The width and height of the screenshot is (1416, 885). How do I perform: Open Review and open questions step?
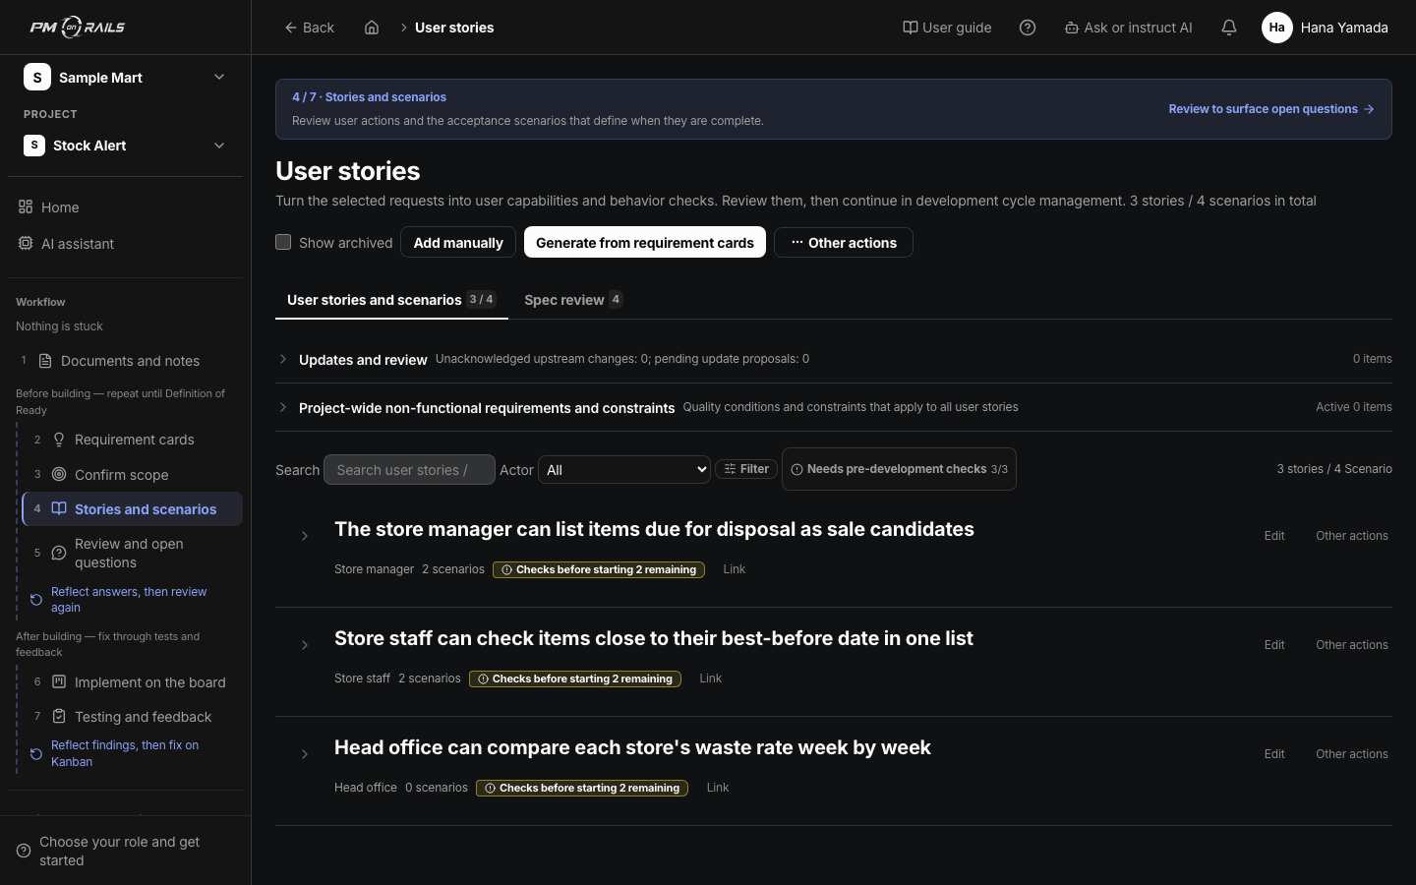[x=132, y=554]
